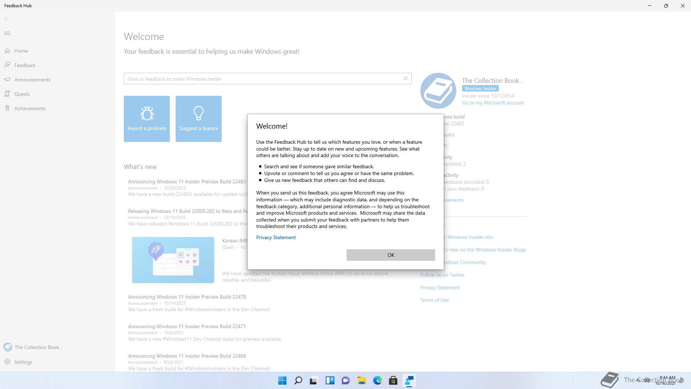This screenshot has height=389, width=691.
Task: Open Releasing Windows 11 Build 22000.282 announcement
Action: pos(188,211)
